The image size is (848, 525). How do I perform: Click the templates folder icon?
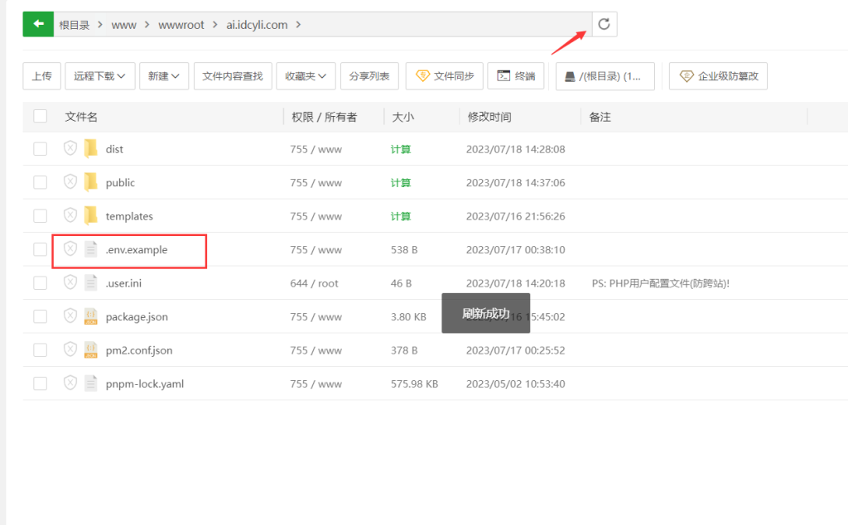coord(91,216)
